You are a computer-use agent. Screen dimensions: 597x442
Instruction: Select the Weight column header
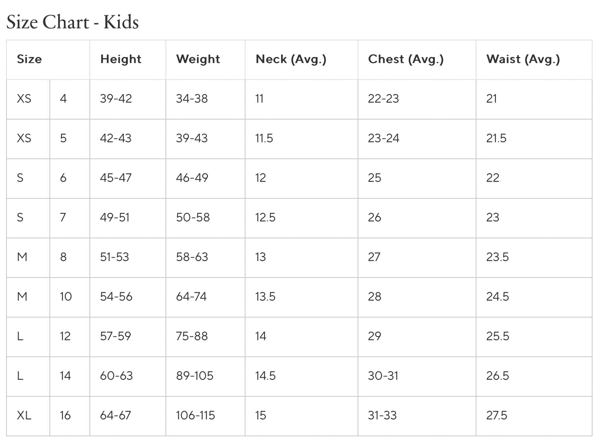[x=198, y=59]
